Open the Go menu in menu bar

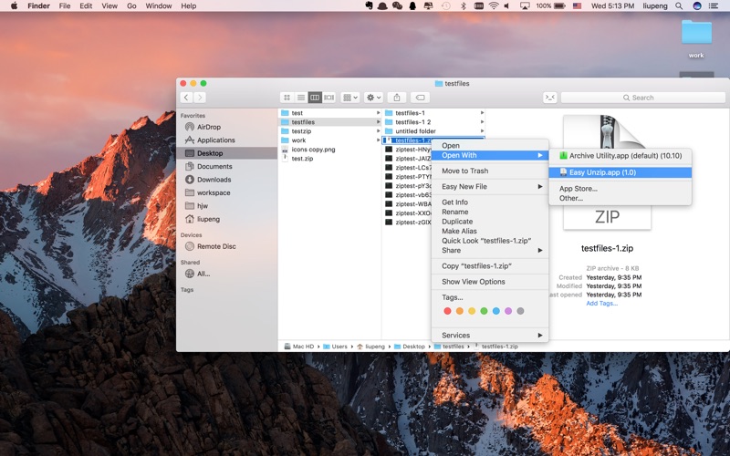click(x=131, y=6)
